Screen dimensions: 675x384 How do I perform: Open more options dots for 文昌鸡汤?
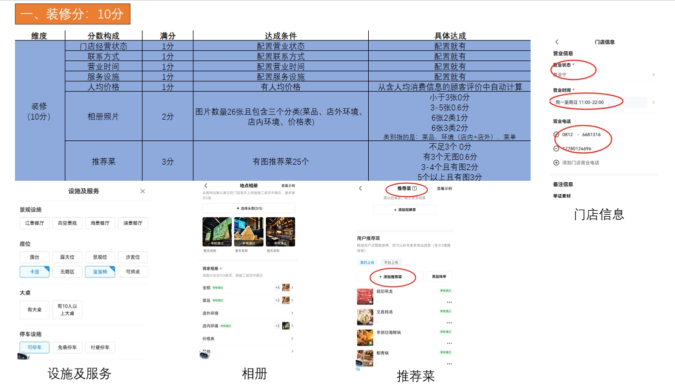pyautogui.click(x=449, y=323)
